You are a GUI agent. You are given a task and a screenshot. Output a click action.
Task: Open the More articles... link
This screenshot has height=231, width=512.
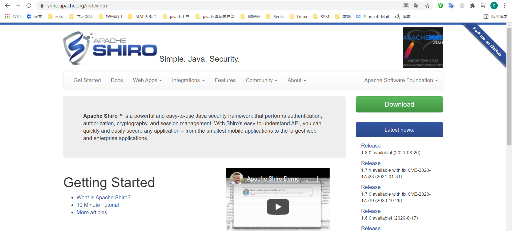[94, 212]
